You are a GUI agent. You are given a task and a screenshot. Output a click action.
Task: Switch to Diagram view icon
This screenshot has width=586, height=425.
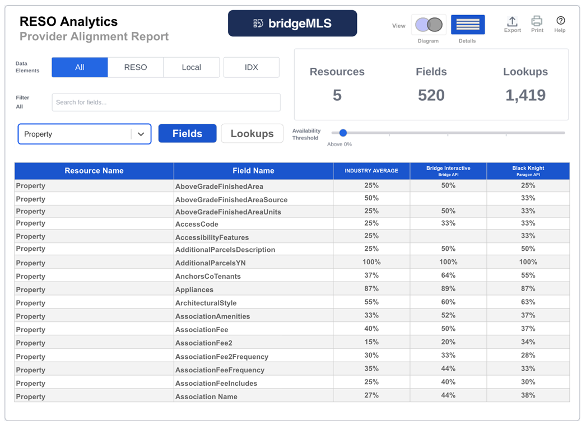coord(429,25)
